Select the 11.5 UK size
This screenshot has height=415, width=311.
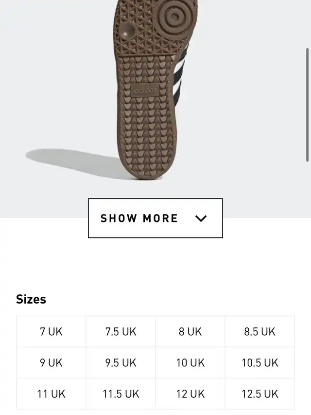(121, 394)
